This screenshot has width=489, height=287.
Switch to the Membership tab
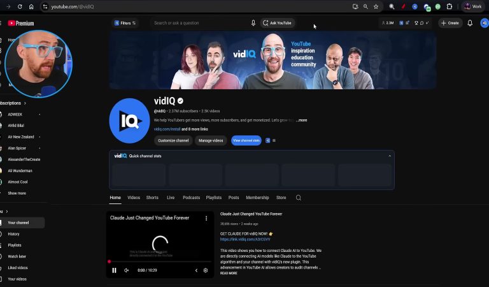point(257,198)
